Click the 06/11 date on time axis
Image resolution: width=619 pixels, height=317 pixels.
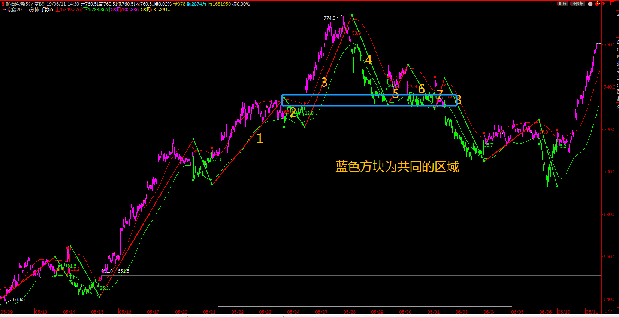[592, 312]
